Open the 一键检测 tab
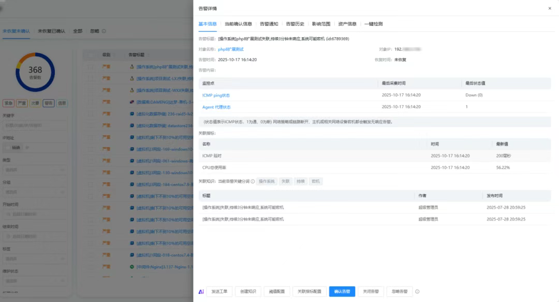 coord(373,24)
